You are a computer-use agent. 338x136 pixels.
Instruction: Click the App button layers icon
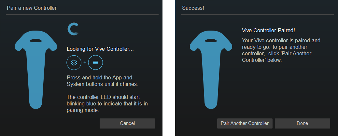74,62
